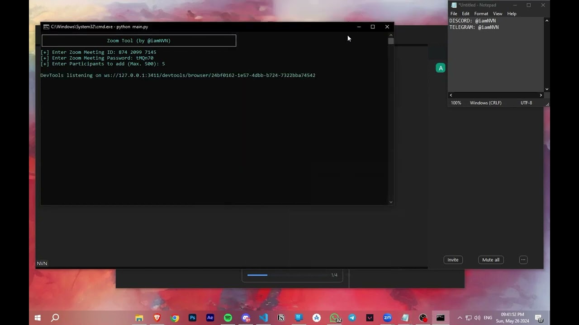Open the Notepad taskbar icon
The width and height of the screenshot is (579, 325).
click(405, 318)
